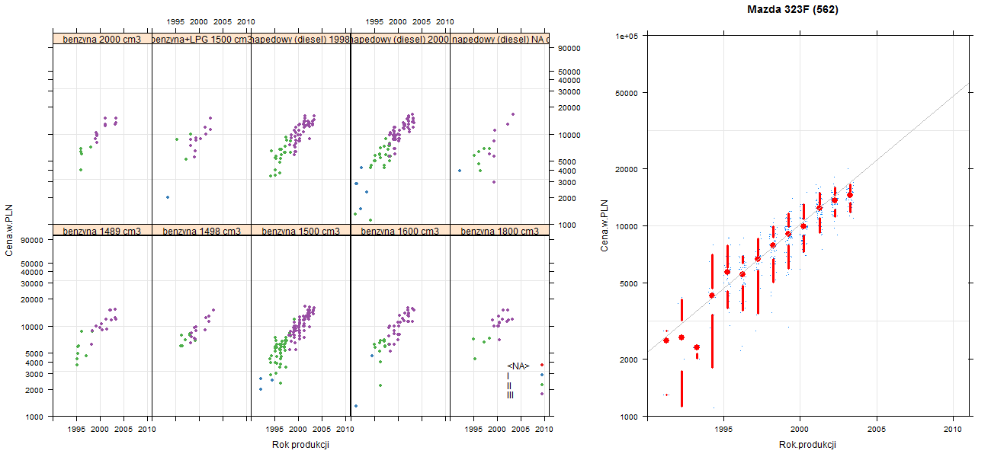Click the '2010' x-axis tick of Mazda plot
Viewport: 991px width, 457px height.
click(x=953, y=430)
